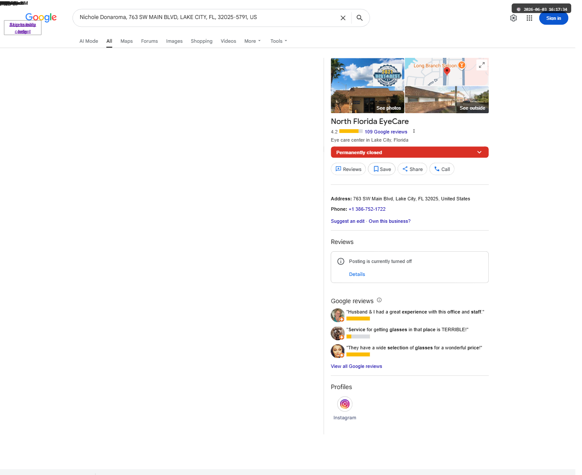
Task: Switch to the Videos tab
Action: (228, 41)
